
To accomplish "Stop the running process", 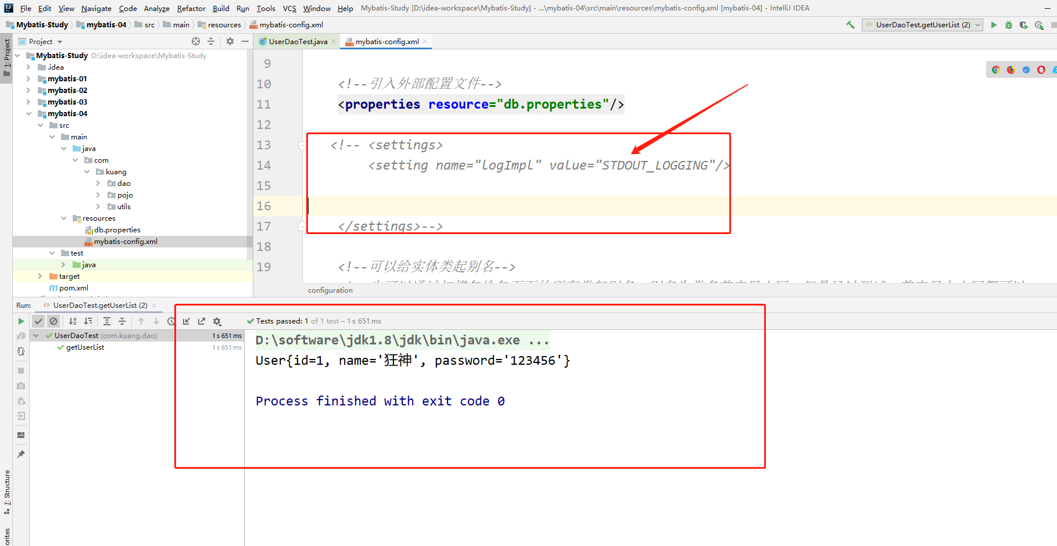I will click(x=21, y=371).
